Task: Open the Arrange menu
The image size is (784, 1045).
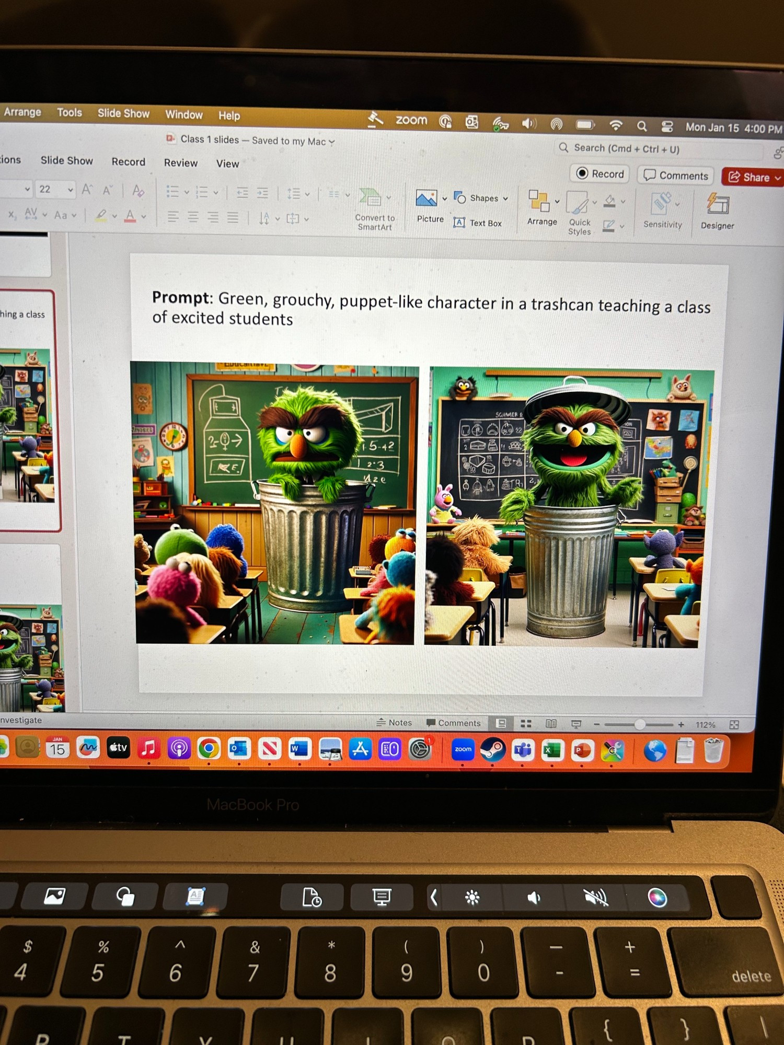Action: click(542, 208)
